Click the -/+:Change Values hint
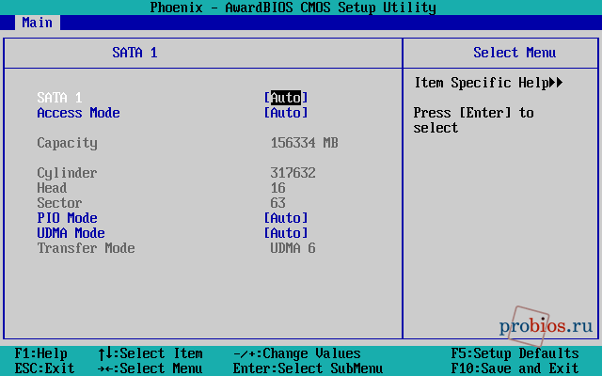602x376 pixels. [x=297, y=353]
